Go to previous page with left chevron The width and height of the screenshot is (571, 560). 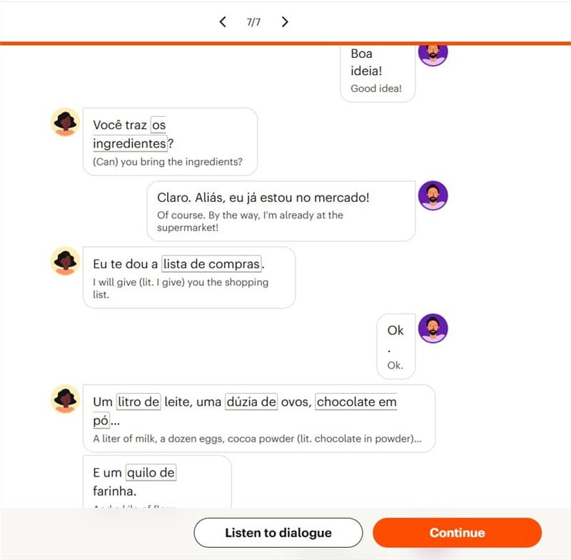click(x=223, y=22)
